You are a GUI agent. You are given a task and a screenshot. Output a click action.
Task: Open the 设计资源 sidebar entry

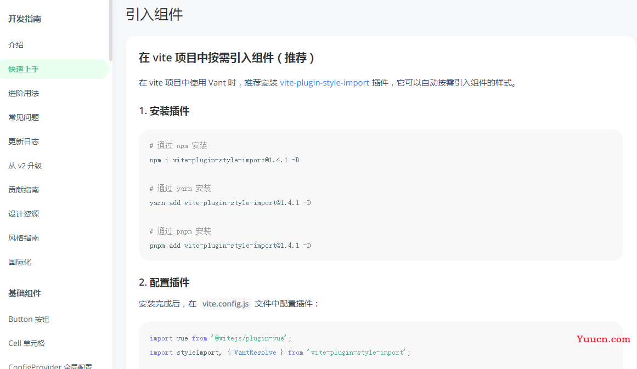click(24, 214)
